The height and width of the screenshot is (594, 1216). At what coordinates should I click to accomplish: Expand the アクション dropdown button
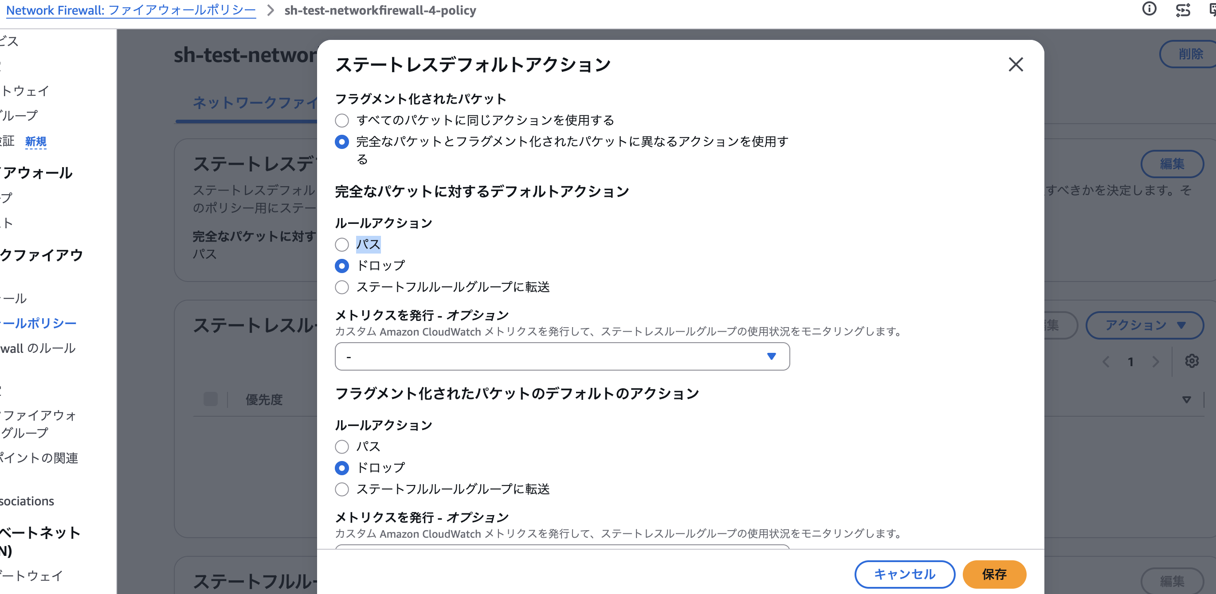click(x=1144, y=325)
